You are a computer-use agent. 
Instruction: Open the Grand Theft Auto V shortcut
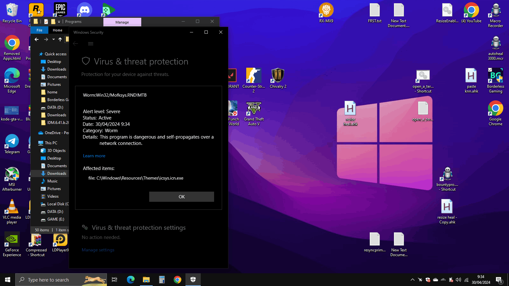point(254,113)
